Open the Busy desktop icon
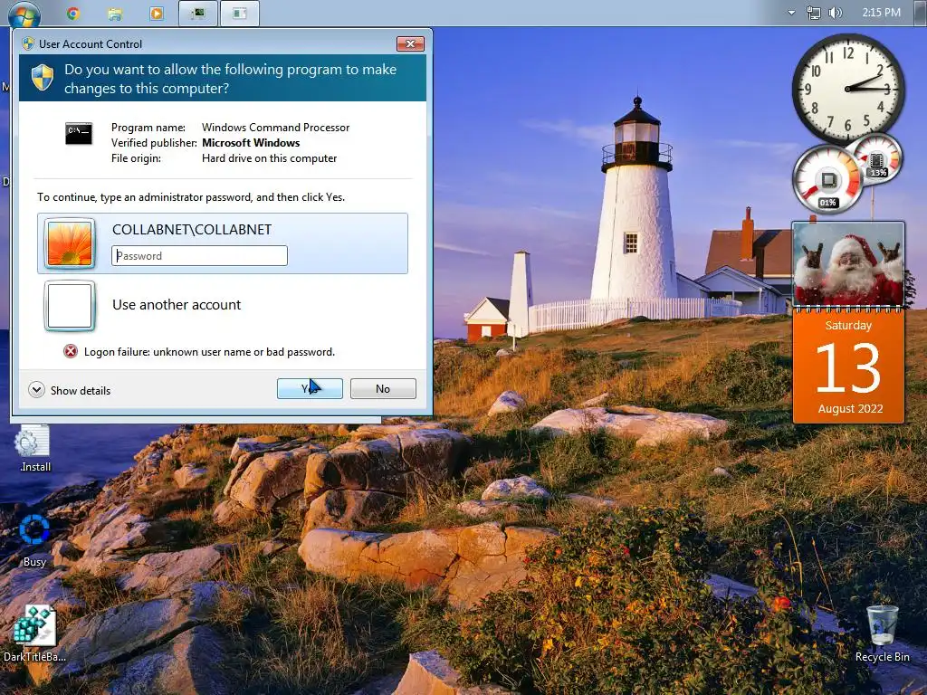927x695 pixels. point(34,541)
